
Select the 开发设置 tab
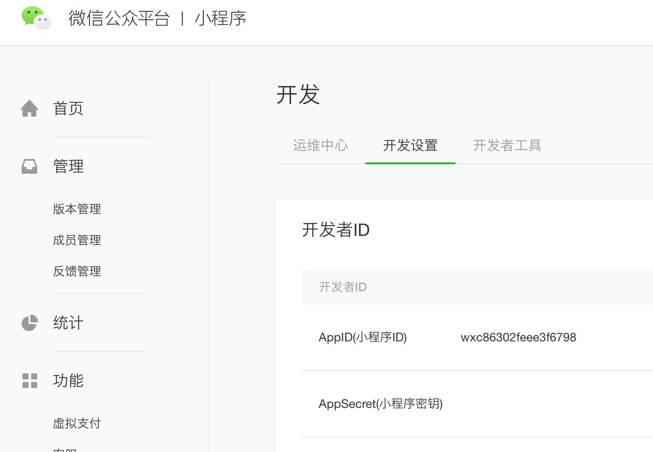pos(410,146)
